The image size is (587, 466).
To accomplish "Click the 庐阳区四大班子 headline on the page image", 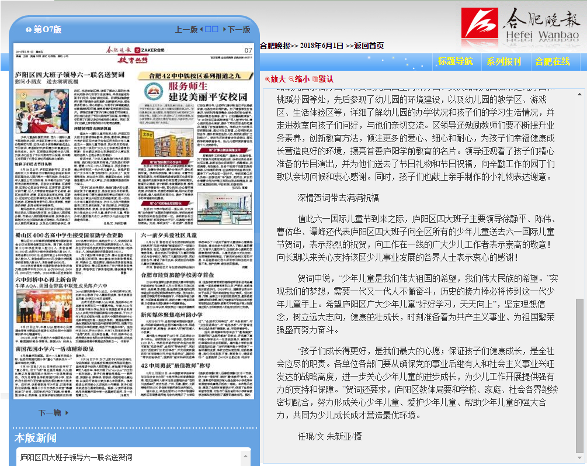I will coord(70,75).
